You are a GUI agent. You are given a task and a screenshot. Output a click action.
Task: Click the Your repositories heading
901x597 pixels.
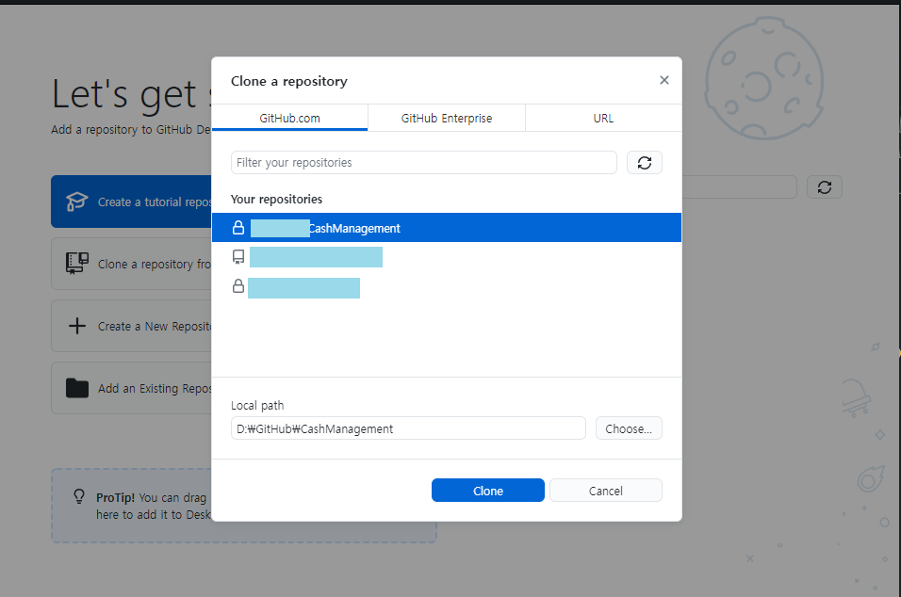coord(276,200)
